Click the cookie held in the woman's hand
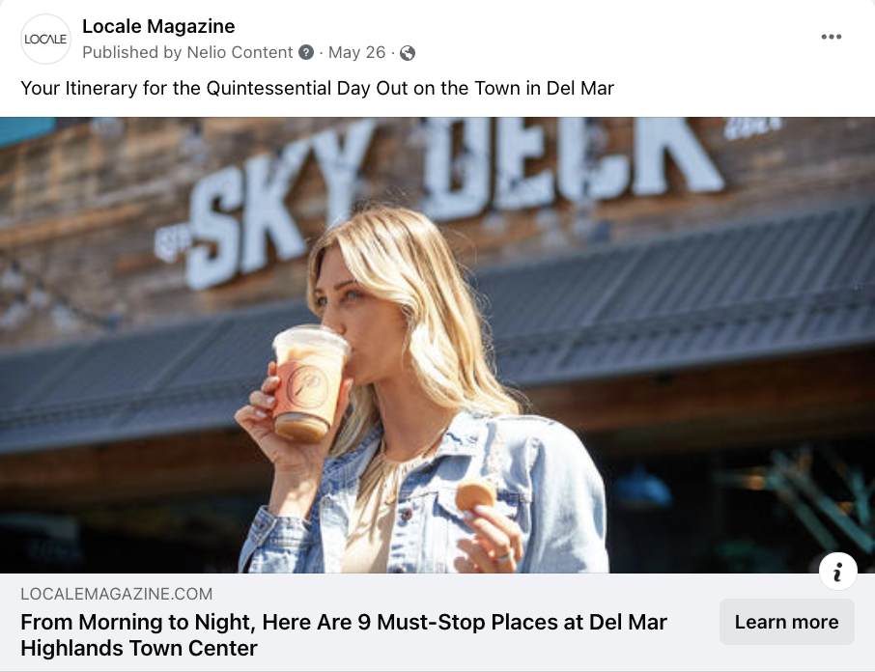This screenshot has height=672, width=875. pyautogui.click(x=475, y=494)
